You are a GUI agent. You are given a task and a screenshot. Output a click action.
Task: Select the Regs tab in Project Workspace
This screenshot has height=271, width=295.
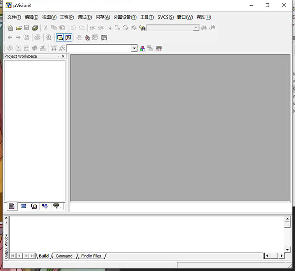click(24, 206)
